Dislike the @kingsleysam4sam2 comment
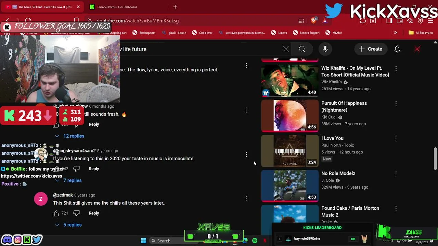The image size is (438, 246). pos(76,169)
